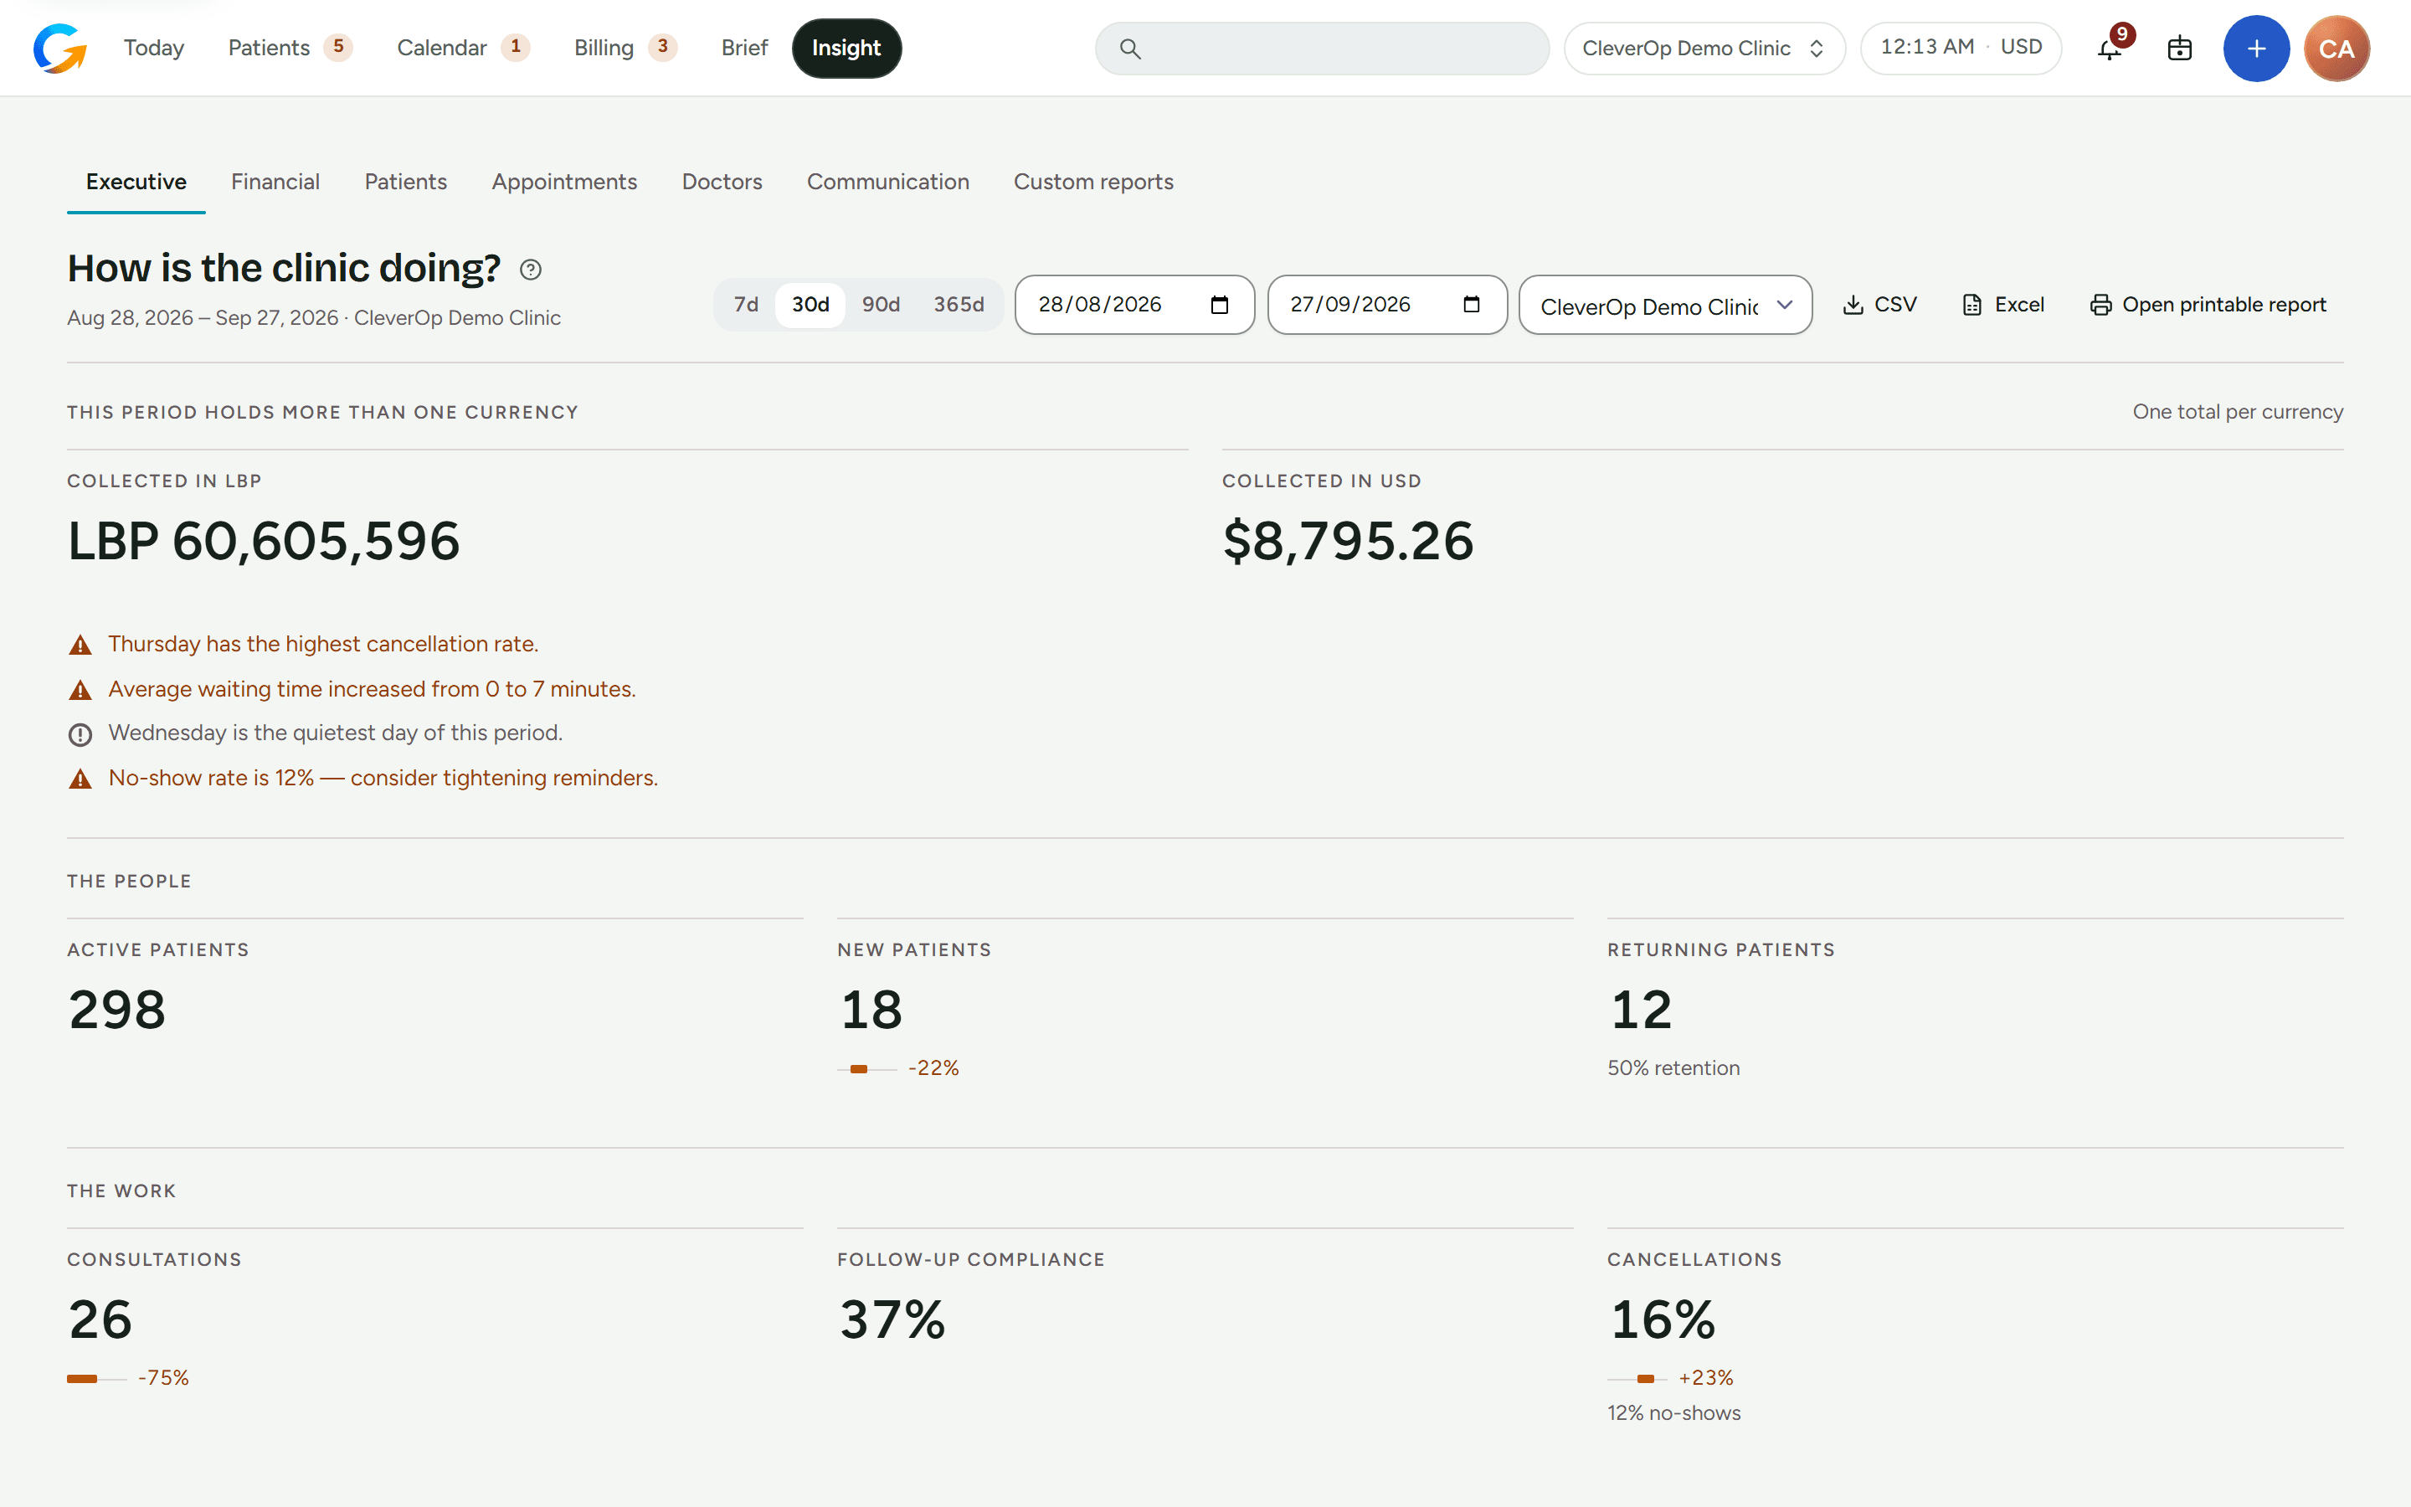Click the search input field
The width and height of the screenshot is (2411, 1507).
pos(1322,49)
